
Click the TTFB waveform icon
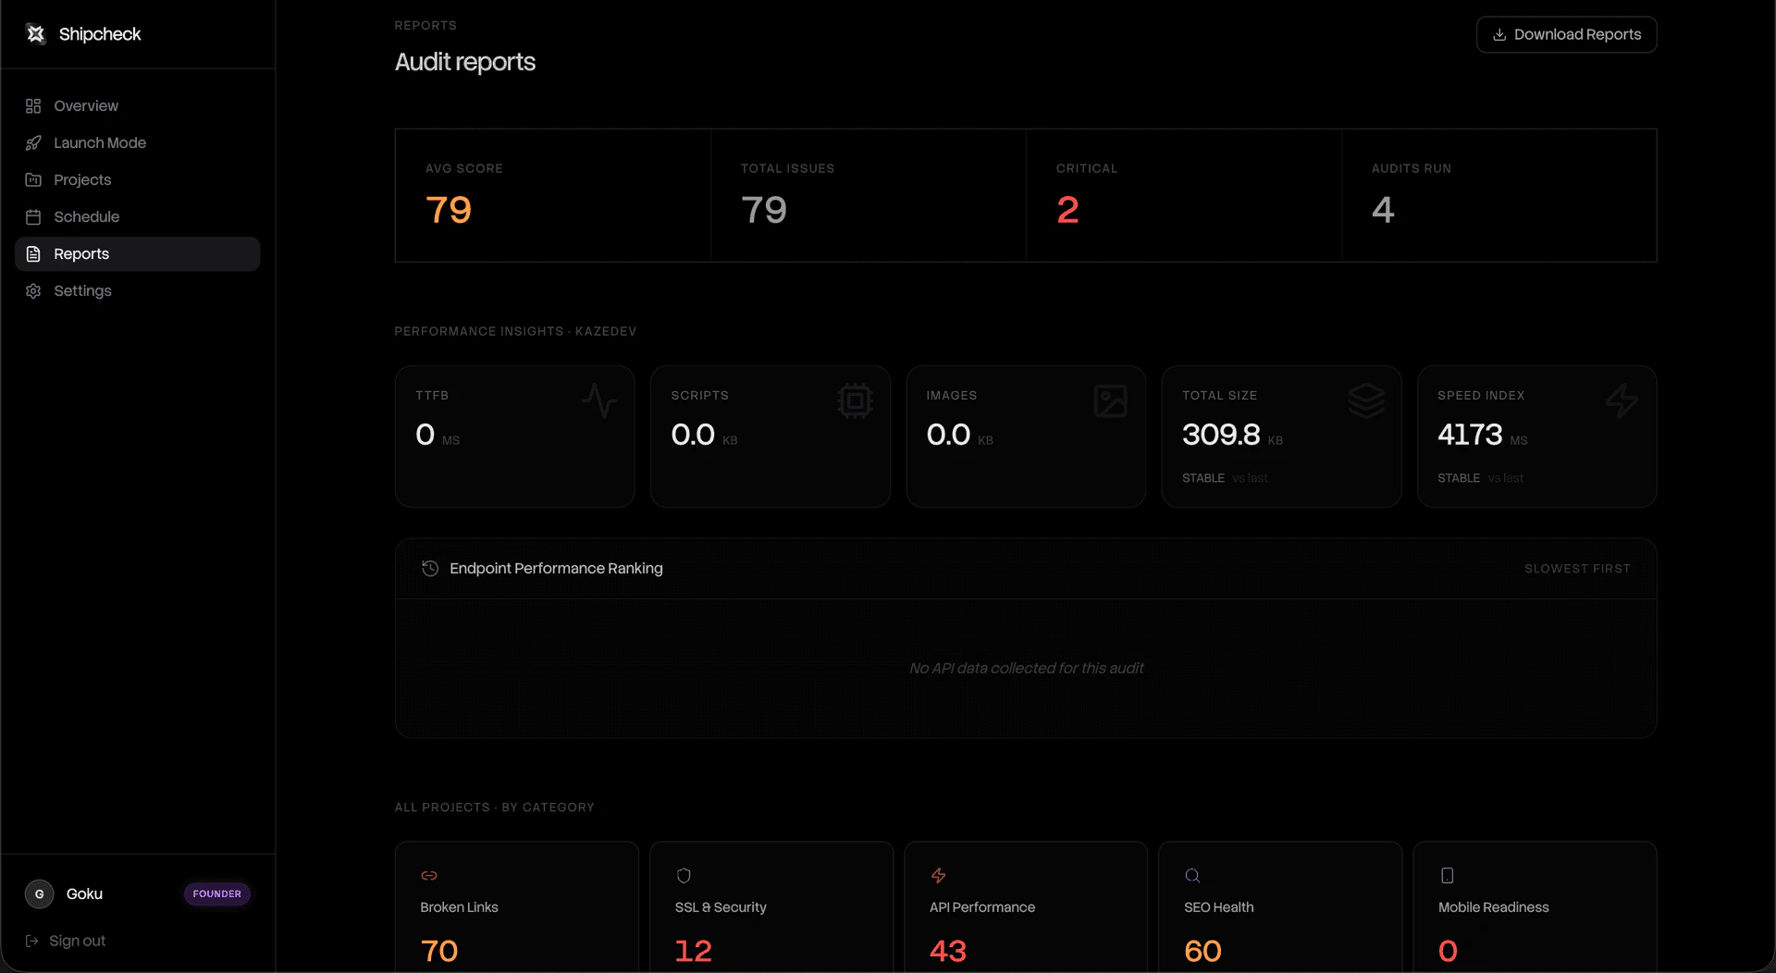pyautogui.click(x=599, y=400)
